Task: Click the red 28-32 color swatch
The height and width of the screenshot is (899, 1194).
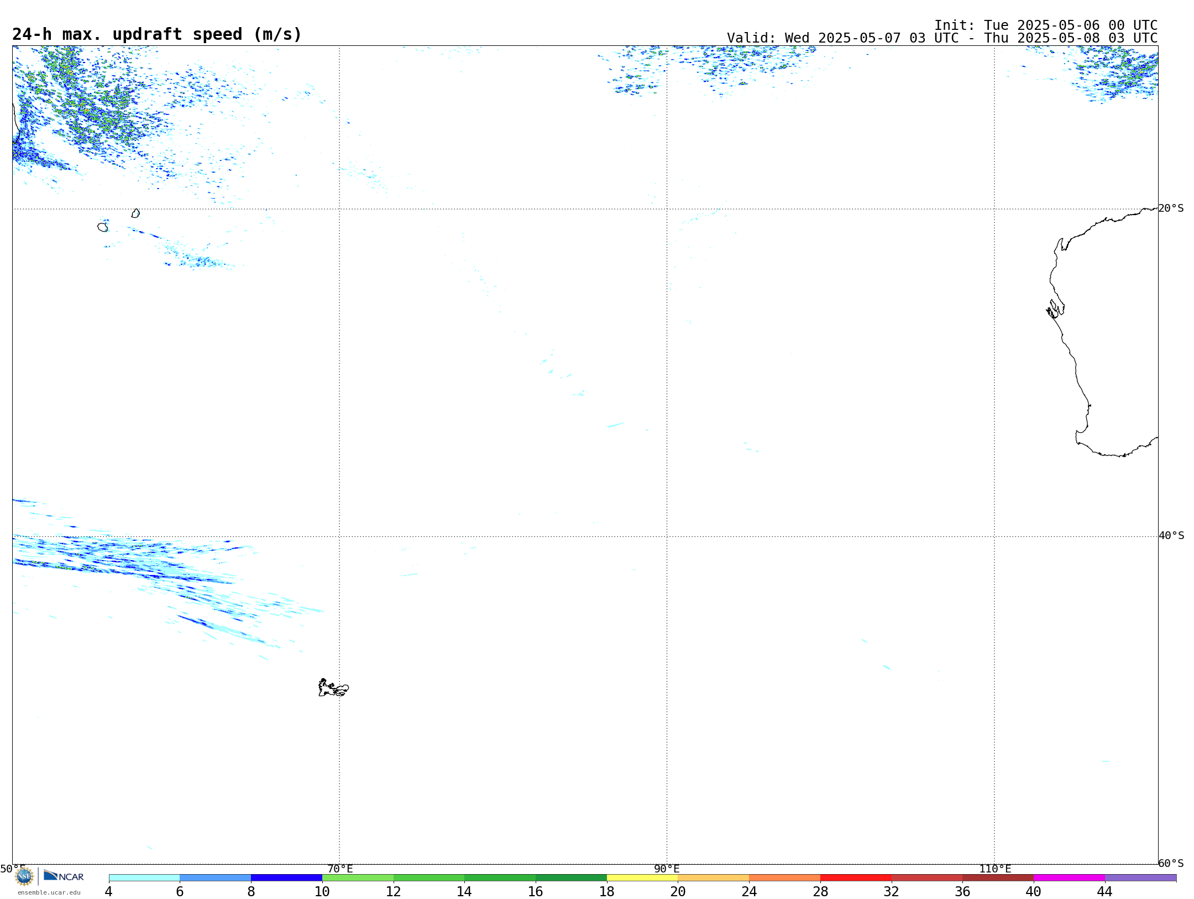Action: (856, 878)
